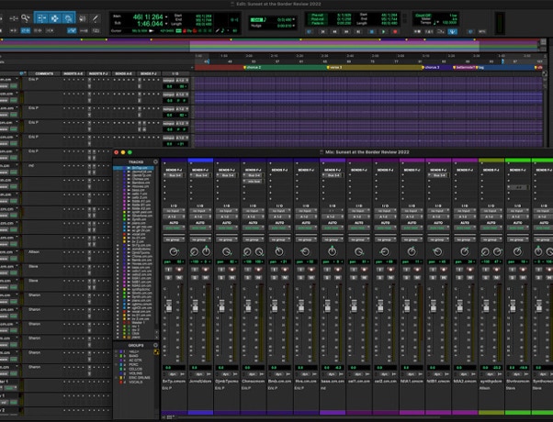Toggle the Pre-roll button
The image size is (553, 422).
click(318, 16)
